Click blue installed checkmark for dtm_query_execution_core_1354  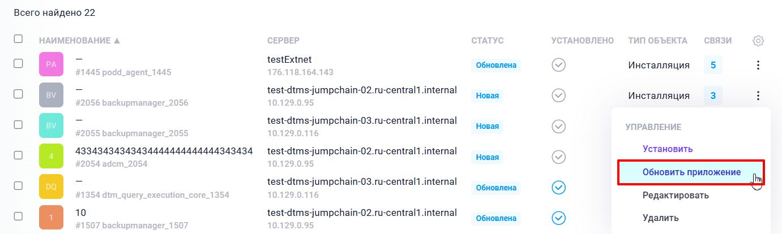(x=559, y=187)
